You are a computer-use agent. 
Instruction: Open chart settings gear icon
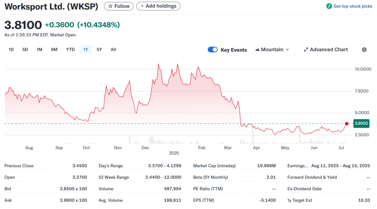(x=364, y=50)
